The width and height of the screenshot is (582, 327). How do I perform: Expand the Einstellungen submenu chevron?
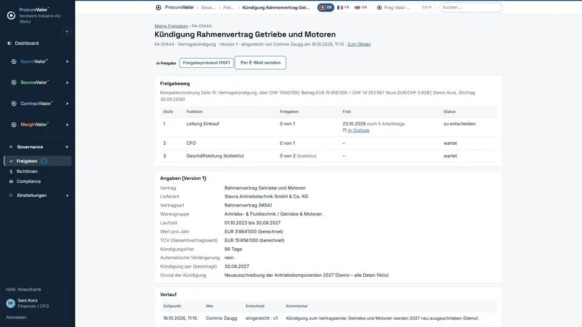67,196
